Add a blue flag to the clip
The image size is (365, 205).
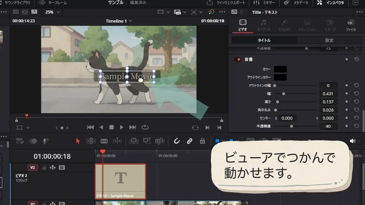point(217,141)
